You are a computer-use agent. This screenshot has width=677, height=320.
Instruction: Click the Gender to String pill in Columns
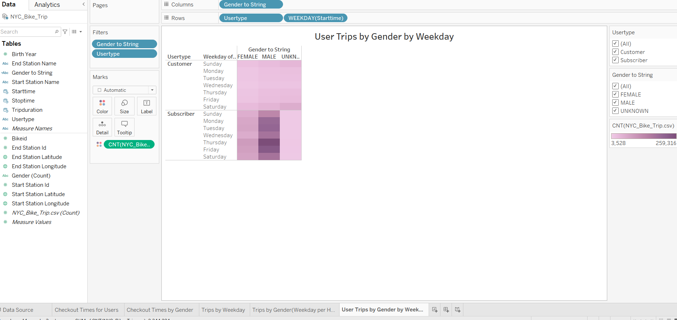pos(251,4)
